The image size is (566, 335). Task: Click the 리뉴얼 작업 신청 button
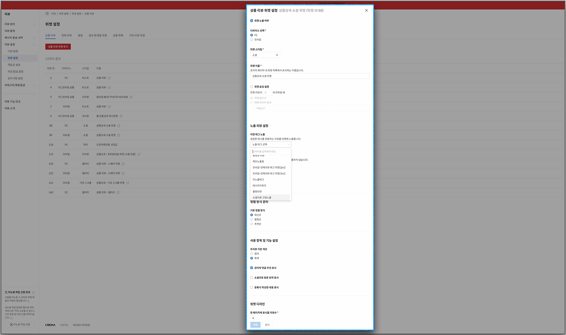[20, 325]
